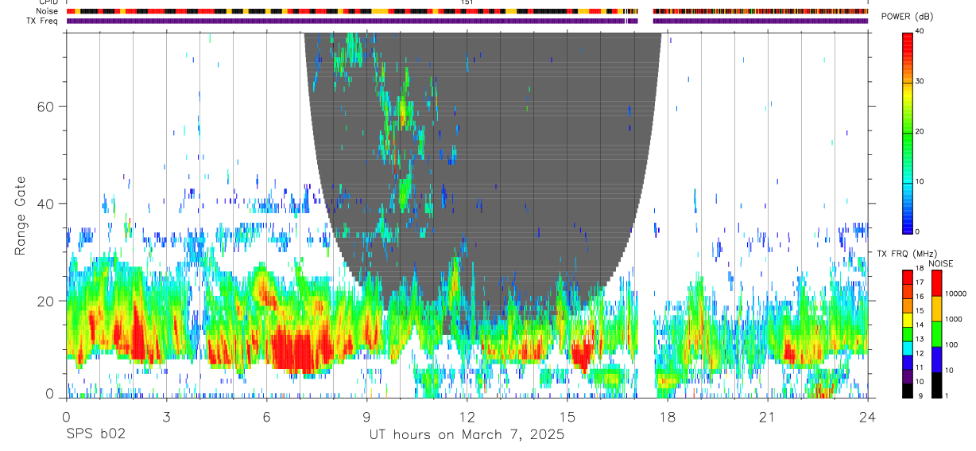976x451 pixels.
Task: Click the 3 tick on the UT hours axis
Action: point(166,417)
